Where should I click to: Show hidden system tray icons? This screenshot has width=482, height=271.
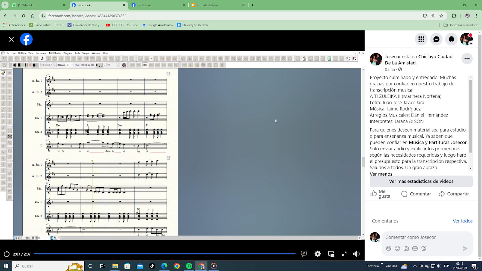(x=415, y=266)
